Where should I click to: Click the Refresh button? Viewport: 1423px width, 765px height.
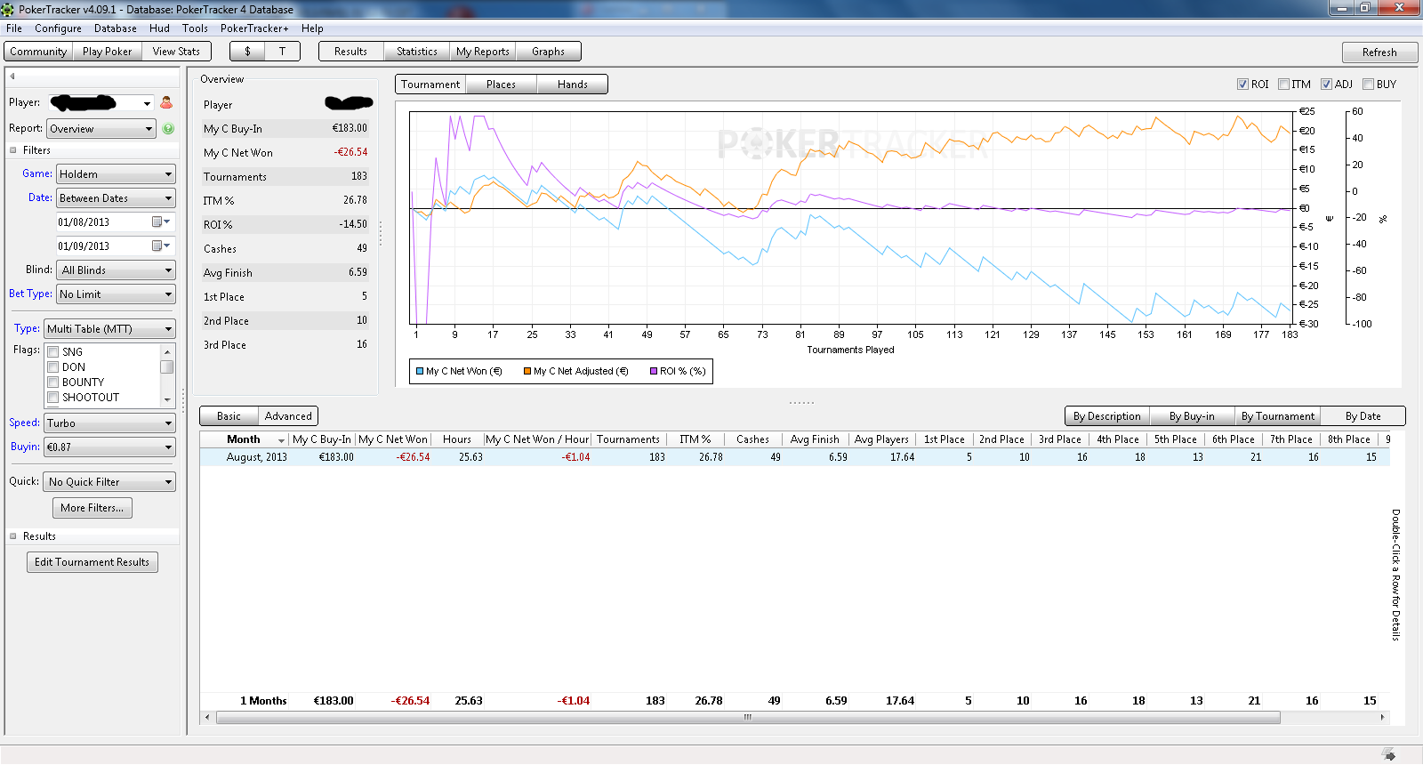[1379, 52]
